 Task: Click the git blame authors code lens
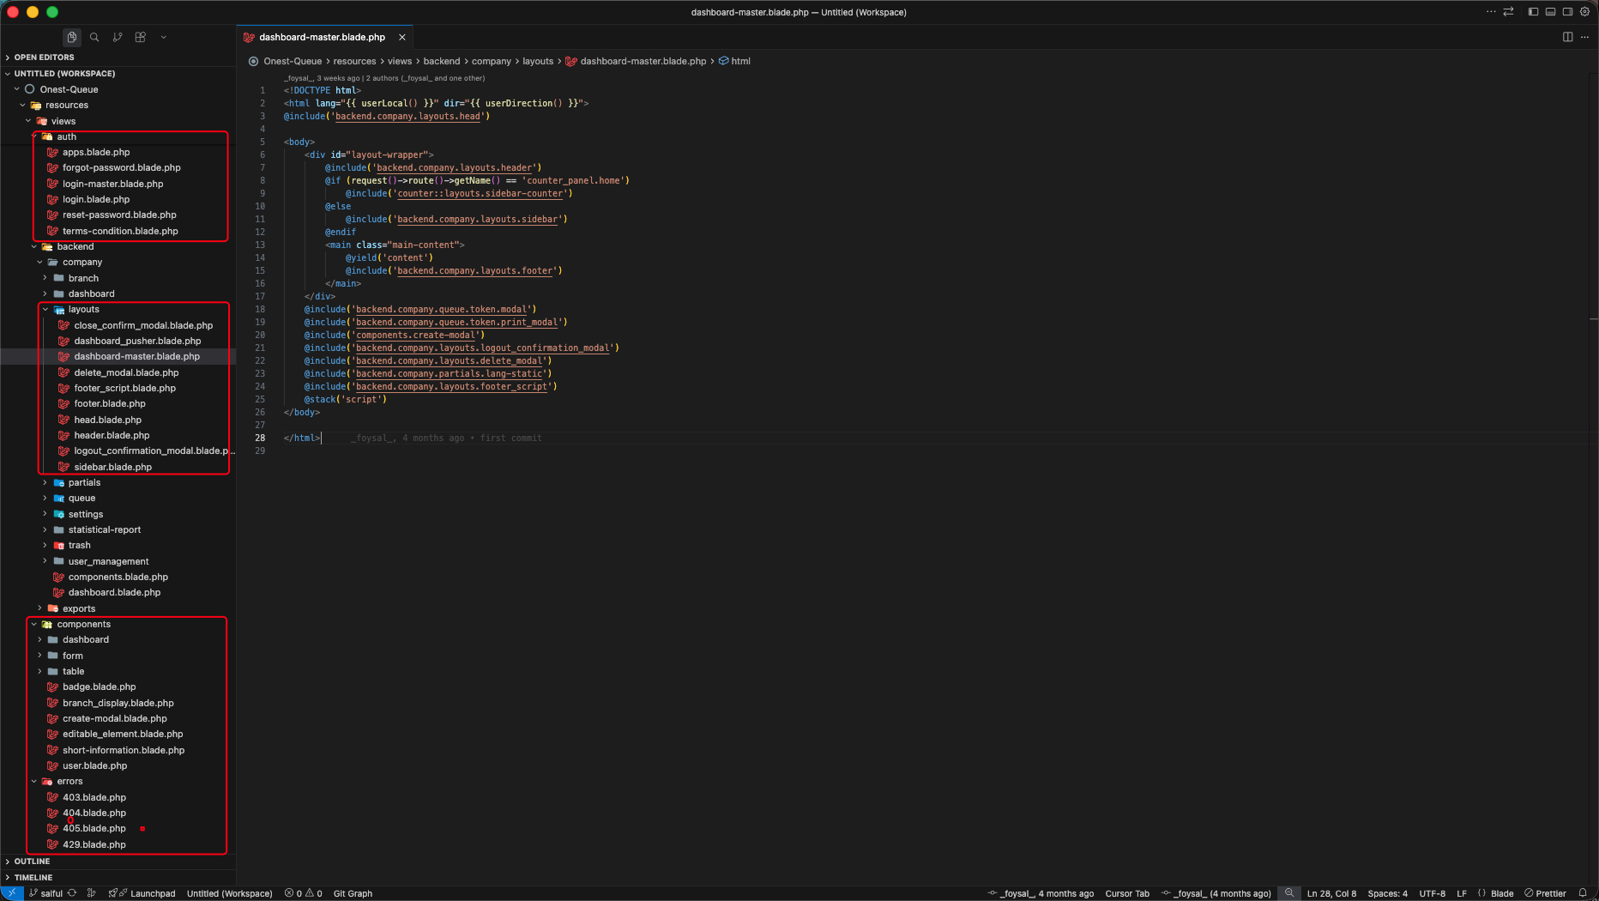pos(384,78)
